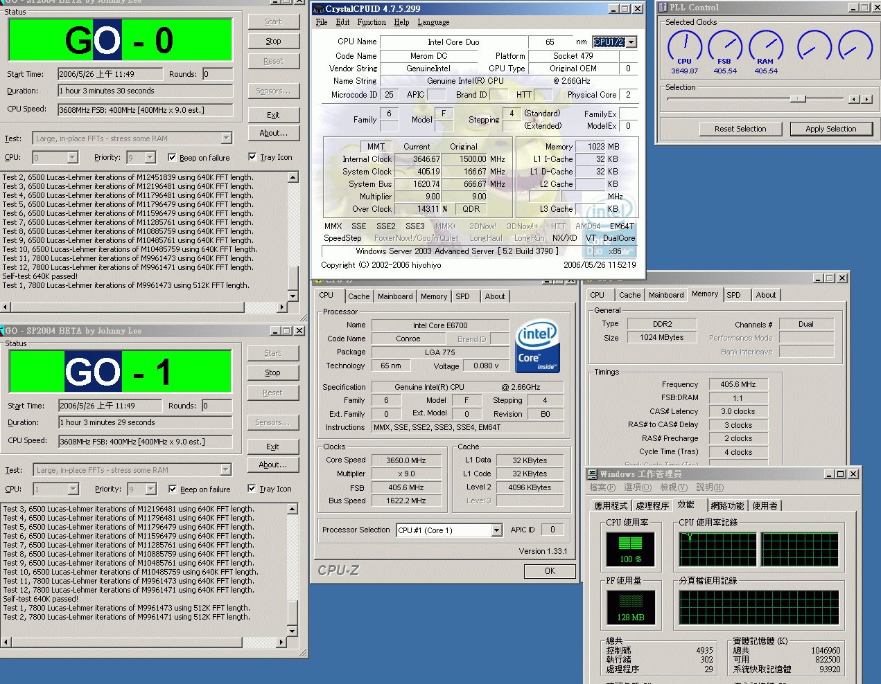881x684 pixels.
Task: Click the CPU Speed field in upper SP2004
Action: coord(145,110)
